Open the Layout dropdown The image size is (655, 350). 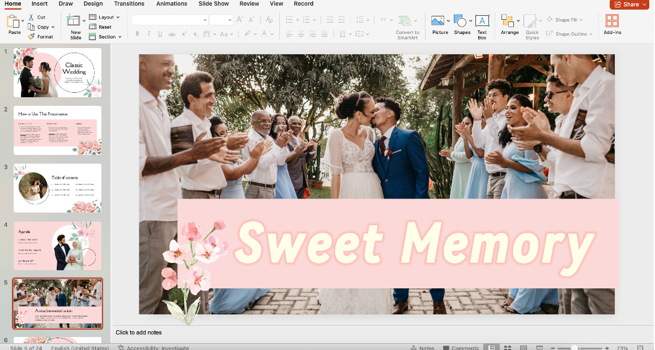pyautogui.click(x=104, y=17)
